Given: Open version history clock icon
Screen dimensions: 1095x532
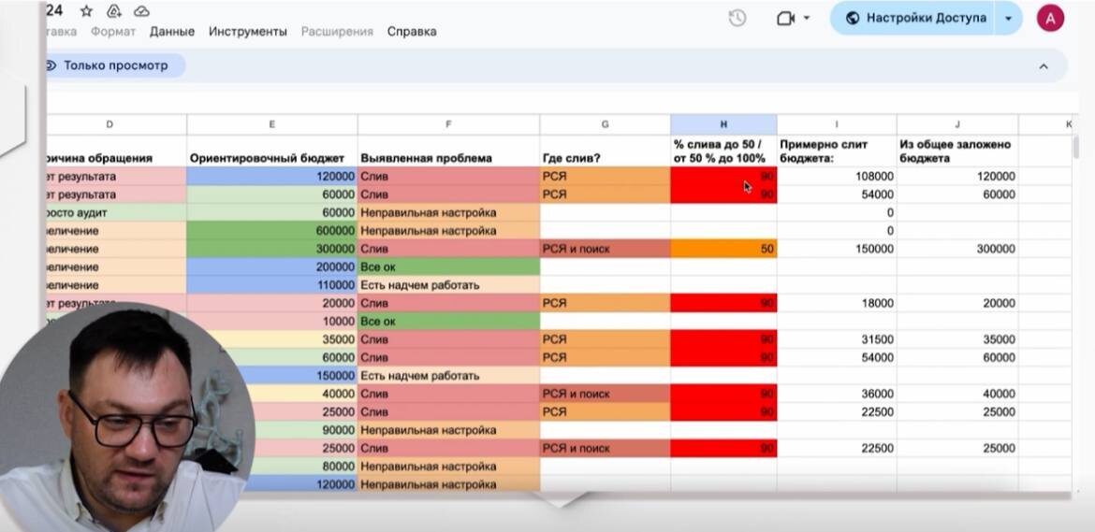Looking at the screenshot, I should [x=737, y=18].
